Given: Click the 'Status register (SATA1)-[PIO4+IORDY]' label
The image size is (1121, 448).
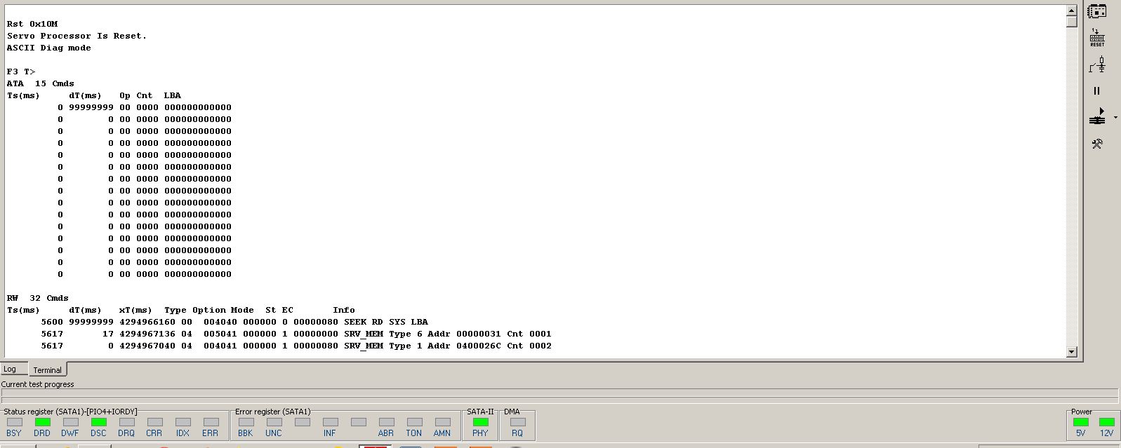Looking at the screenshot, I should click(x=70, y=412).
